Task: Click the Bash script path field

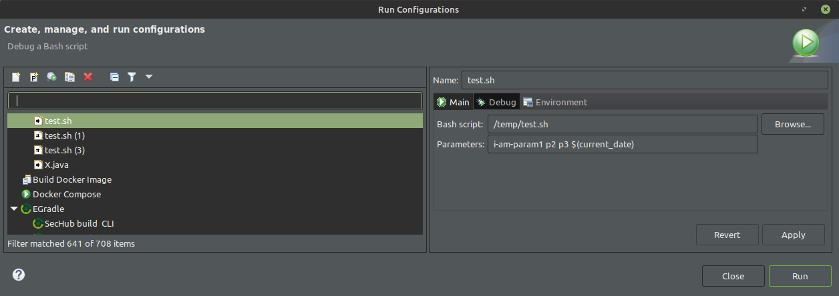Action: tap(623, 124)
